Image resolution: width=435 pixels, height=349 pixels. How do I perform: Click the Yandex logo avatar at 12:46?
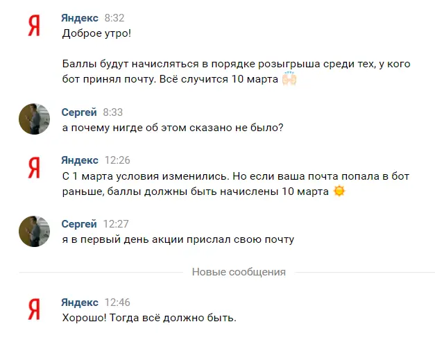(34, 309)
